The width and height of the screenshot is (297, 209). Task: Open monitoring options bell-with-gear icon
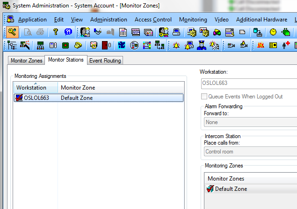point(214,46)
